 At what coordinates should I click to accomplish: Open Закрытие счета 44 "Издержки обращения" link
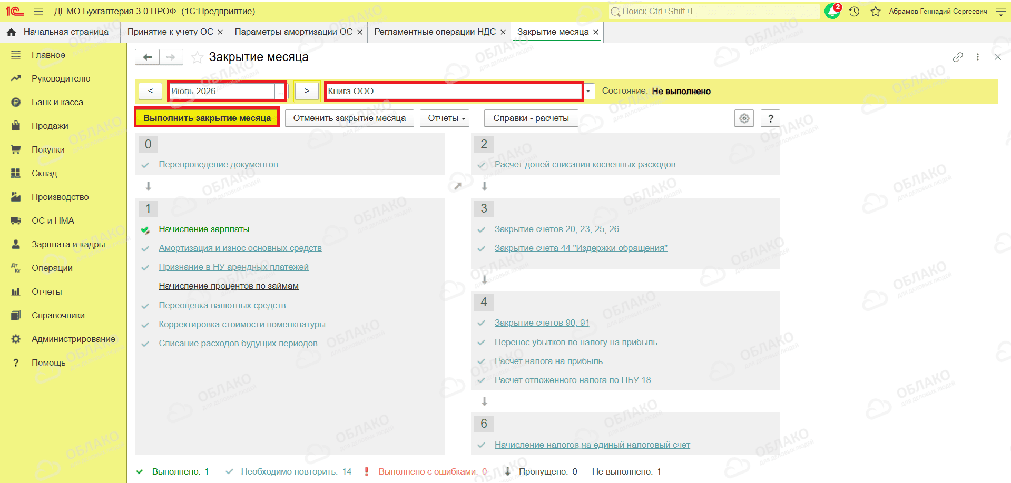(x=581, y=248)
